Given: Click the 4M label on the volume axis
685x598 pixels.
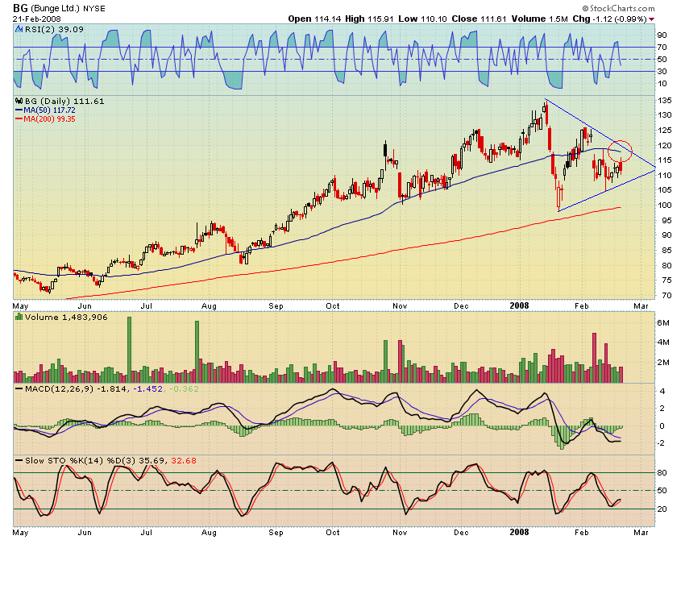Looking at the screenshot, I should (663, 342).
